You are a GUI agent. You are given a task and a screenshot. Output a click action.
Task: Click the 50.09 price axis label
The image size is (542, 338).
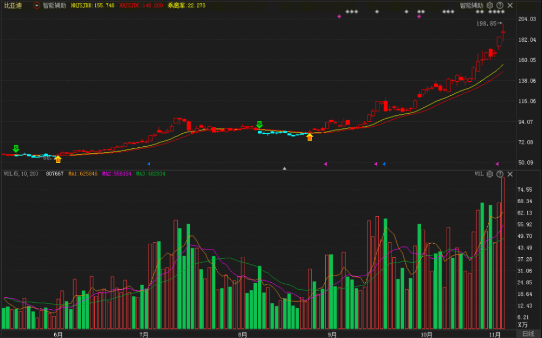pyautogui.click(x=526, y=163)
